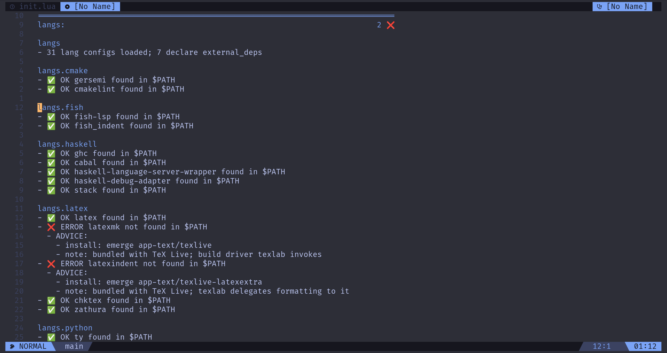This screenshot has width=667, height=353.
Task: Collapse the langs.cmake section
Action: tap(62, 70)
